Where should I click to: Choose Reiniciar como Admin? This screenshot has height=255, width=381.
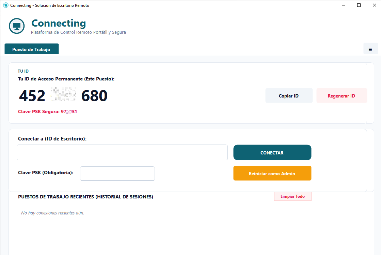272,173
